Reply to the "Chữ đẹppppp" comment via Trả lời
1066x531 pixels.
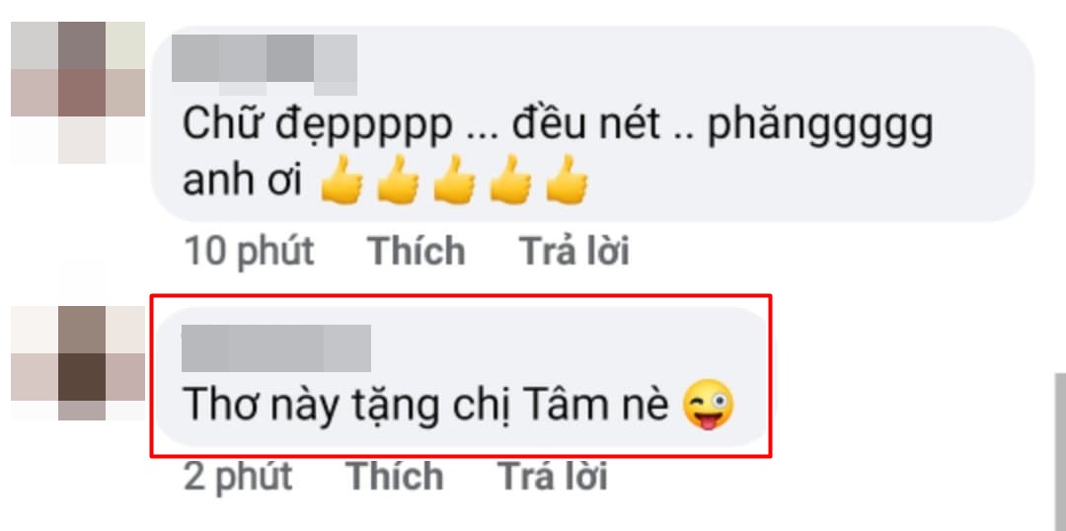pyautogui.click(x=574, y=251)
